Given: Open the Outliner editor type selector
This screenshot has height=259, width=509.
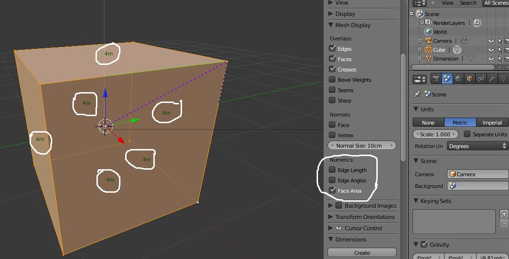Looking at the screenshot, I should coord(419,3).
